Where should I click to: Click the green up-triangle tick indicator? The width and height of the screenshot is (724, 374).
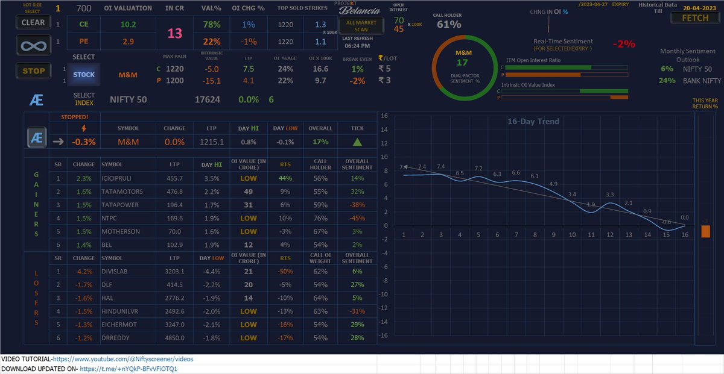357,142
